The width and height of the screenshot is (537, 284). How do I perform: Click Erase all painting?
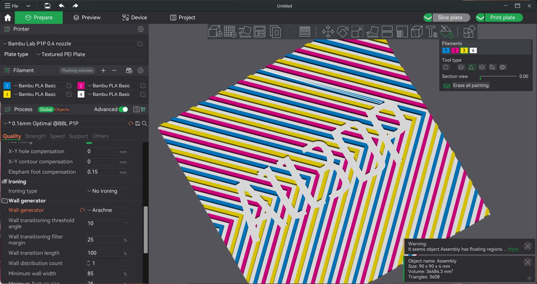pos(471,85)
